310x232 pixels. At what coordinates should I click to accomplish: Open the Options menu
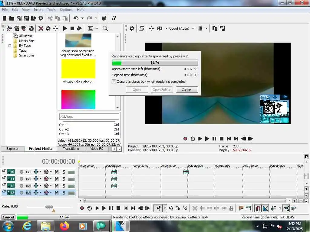pos(66,10)
